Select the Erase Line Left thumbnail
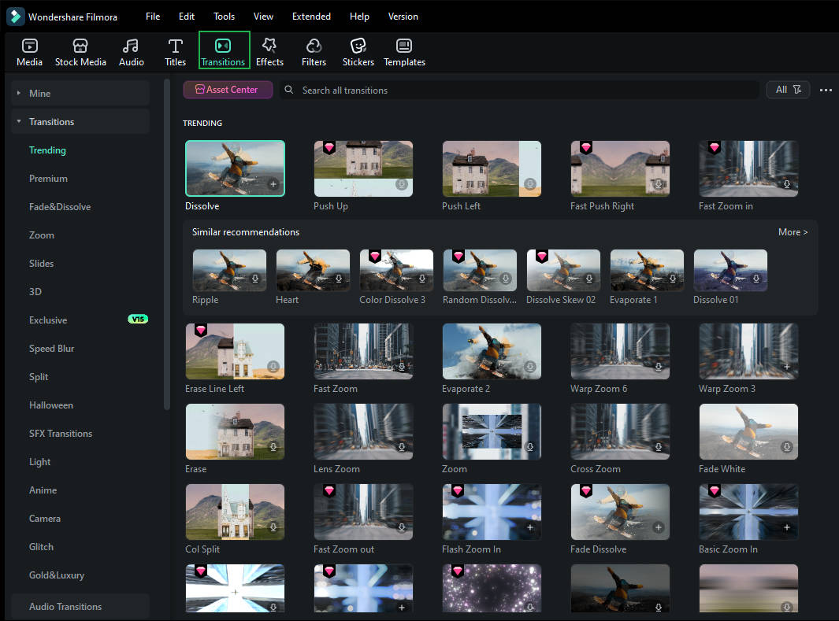The height and width of the screenshot is (621, 839). tap(234, 351)
